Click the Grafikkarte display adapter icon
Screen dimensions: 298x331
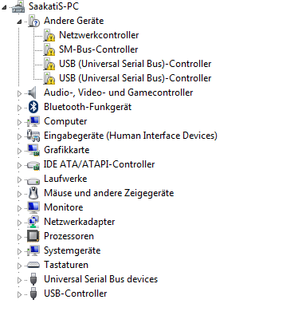coord(33,150)
